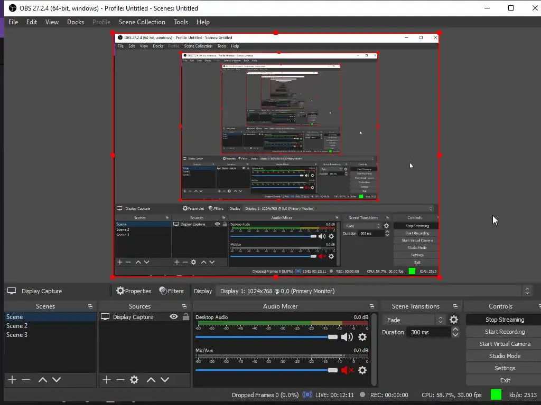Move source up in Sources list

point(151,380)
